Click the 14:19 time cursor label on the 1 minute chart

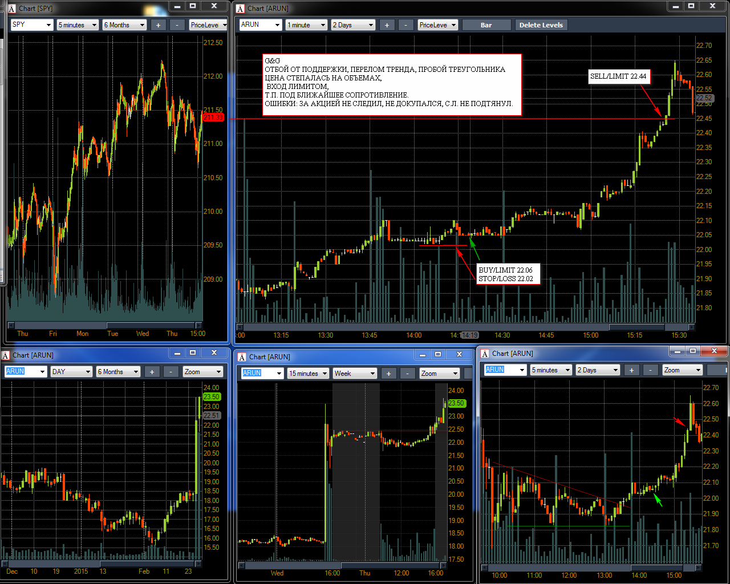point(469,335)
